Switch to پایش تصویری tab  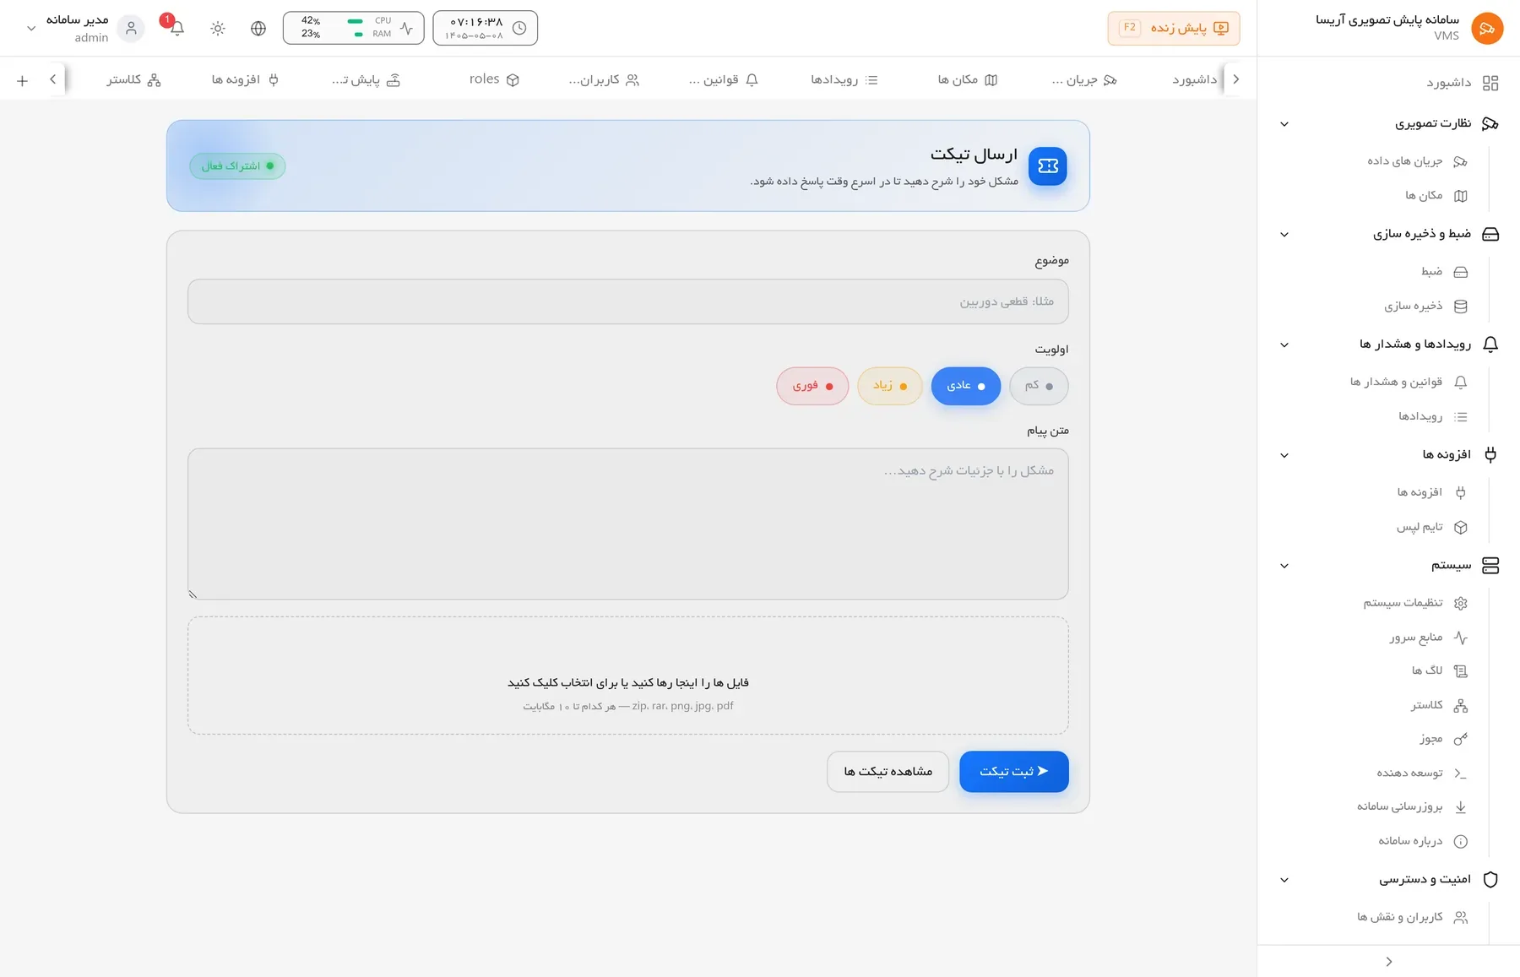click(x=366, y=79)
